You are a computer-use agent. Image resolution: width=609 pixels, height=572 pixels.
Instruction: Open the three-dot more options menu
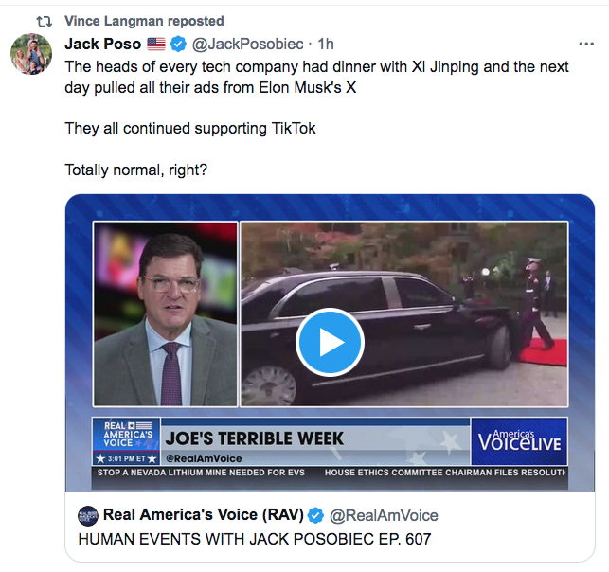[x=586, y=45]
